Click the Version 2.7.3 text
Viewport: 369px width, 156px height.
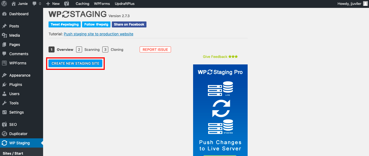tap(119, 16)
